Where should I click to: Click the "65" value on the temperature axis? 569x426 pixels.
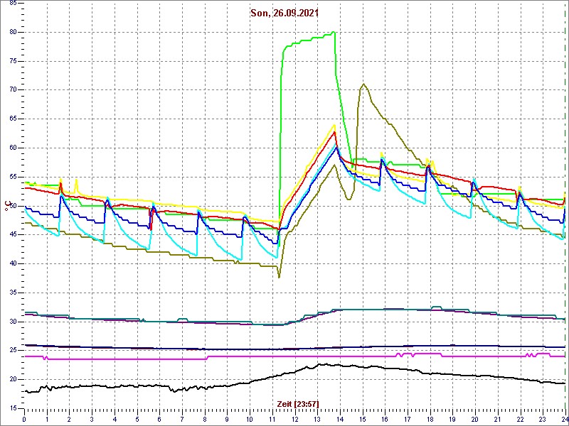click(x=12, y=119)
